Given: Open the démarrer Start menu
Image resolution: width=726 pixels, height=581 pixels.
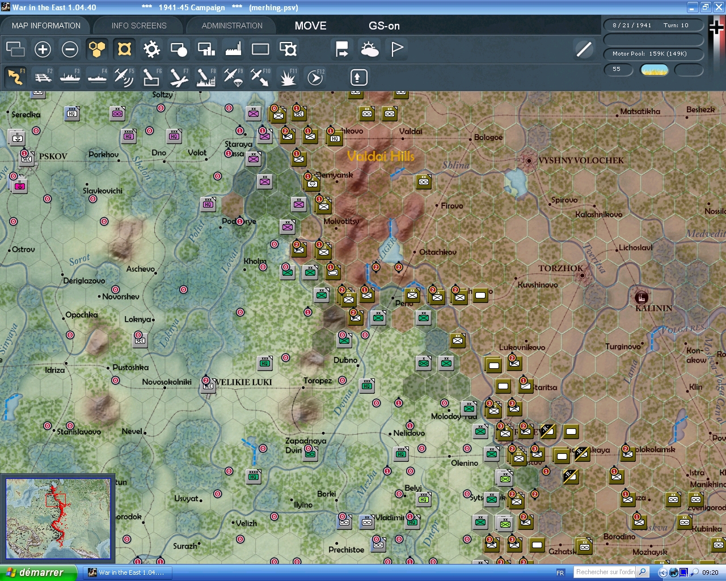Looking at the screenshot, I should pos(38,572).
